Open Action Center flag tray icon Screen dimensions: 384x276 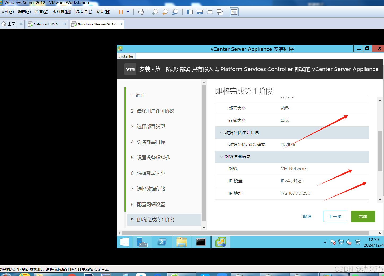tap(333, 242)
